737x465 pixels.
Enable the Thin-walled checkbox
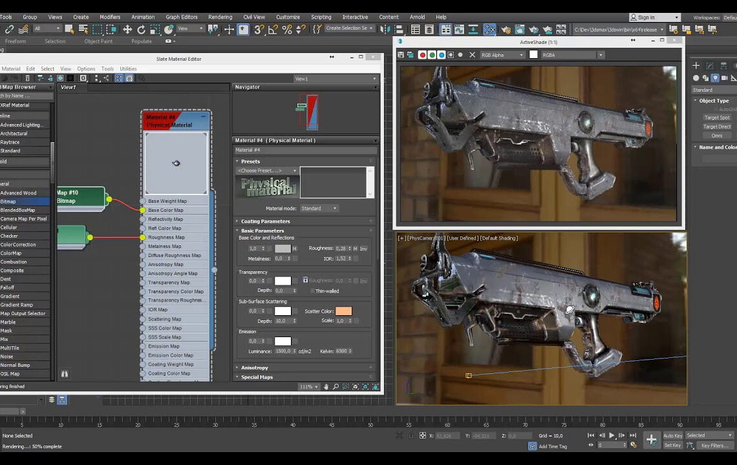pos(312,290)
